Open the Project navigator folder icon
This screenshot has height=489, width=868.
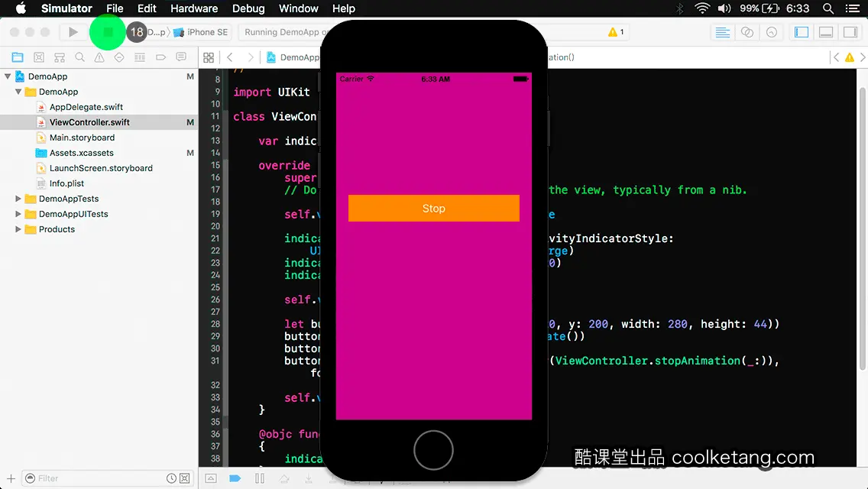18,57
